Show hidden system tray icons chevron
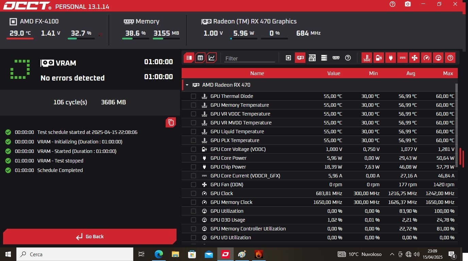This screenshot has width=468, height=261. [x=392, y=254]
